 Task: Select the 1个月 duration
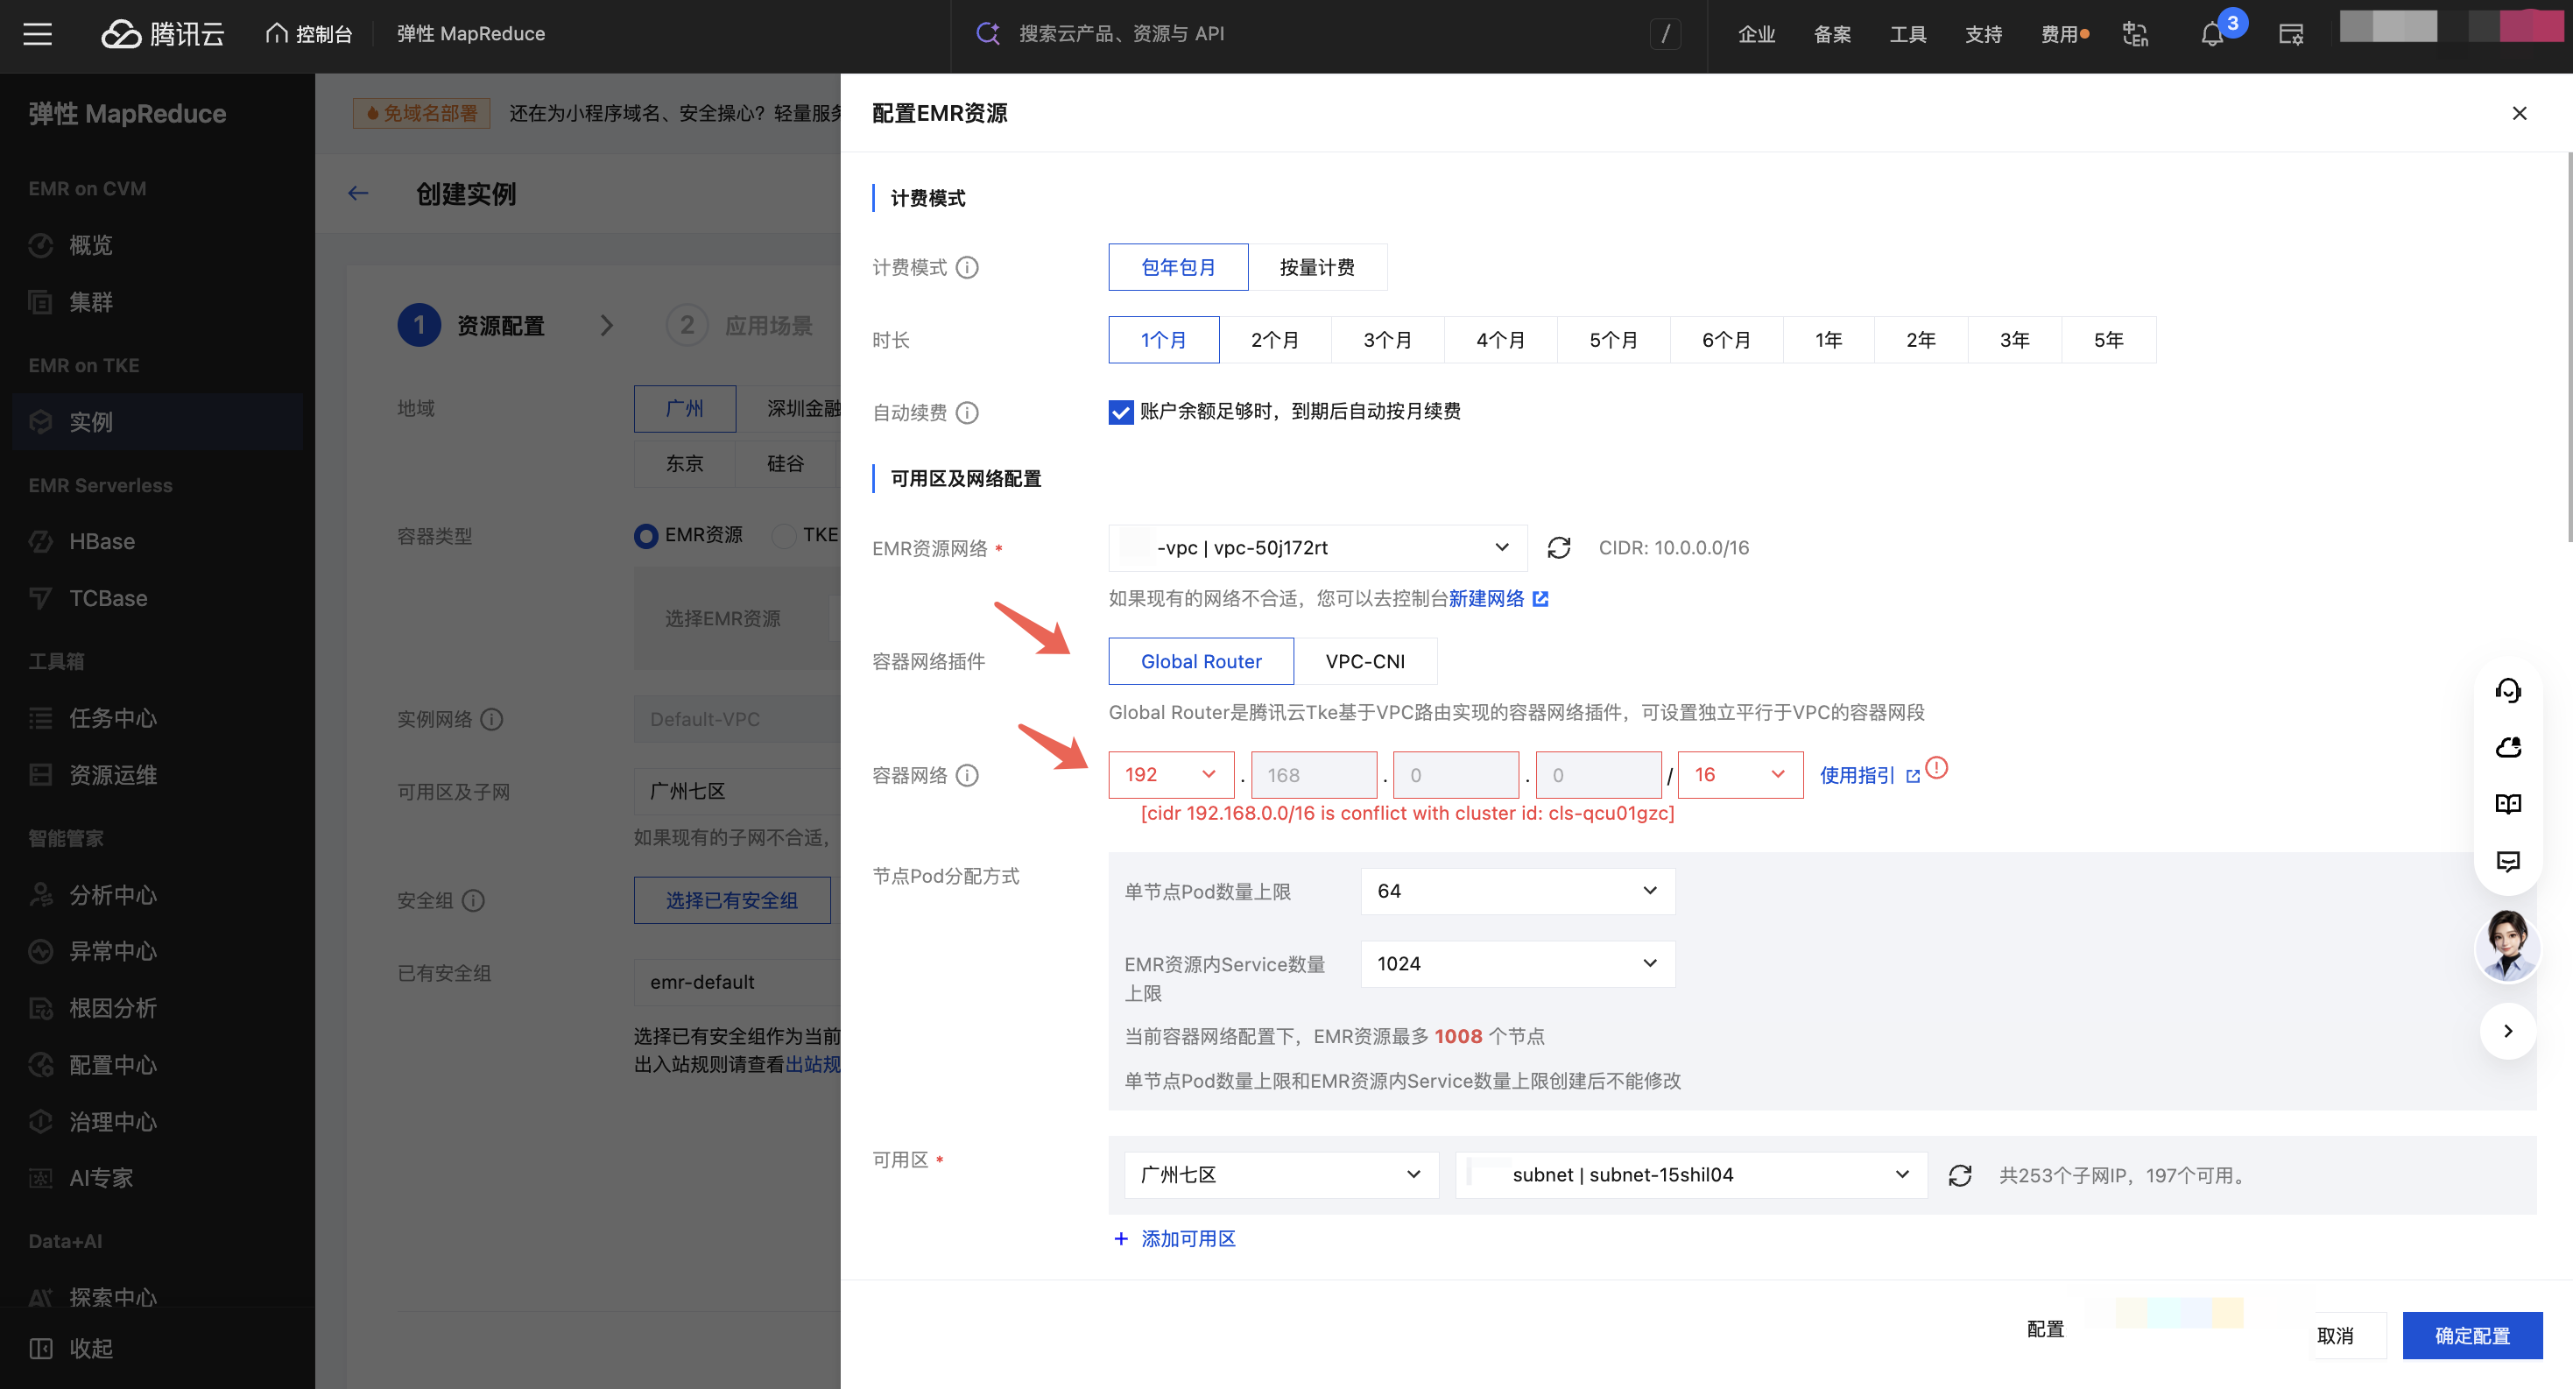[1164, 341]
